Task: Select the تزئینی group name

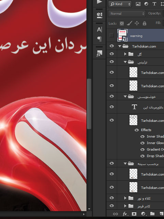Action: (x=142, y=62)
